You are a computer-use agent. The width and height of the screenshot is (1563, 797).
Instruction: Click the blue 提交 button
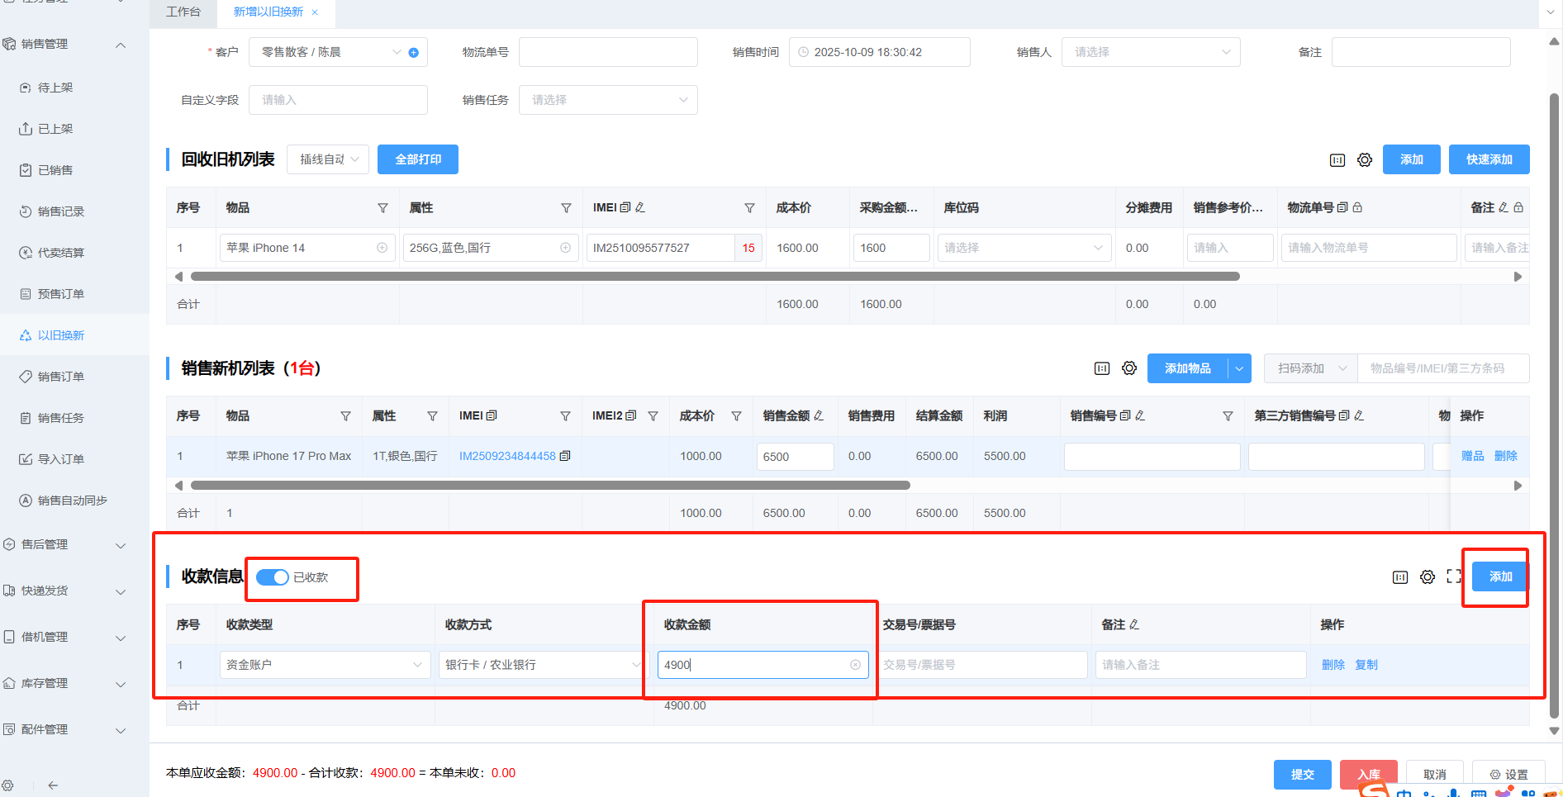point(1302,774)
